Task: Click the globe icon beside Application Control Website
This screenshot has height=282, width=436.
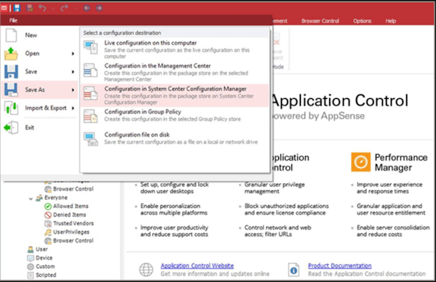Action: point(146,270)
